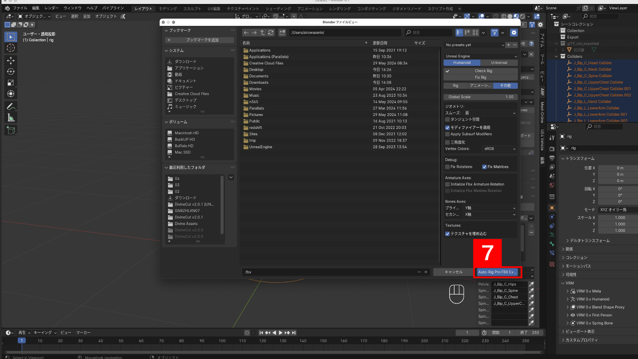Check the Initialize Fbx Armature Rotation option
This screenshot has height=359, width=638.
click(x=448, y=184)
